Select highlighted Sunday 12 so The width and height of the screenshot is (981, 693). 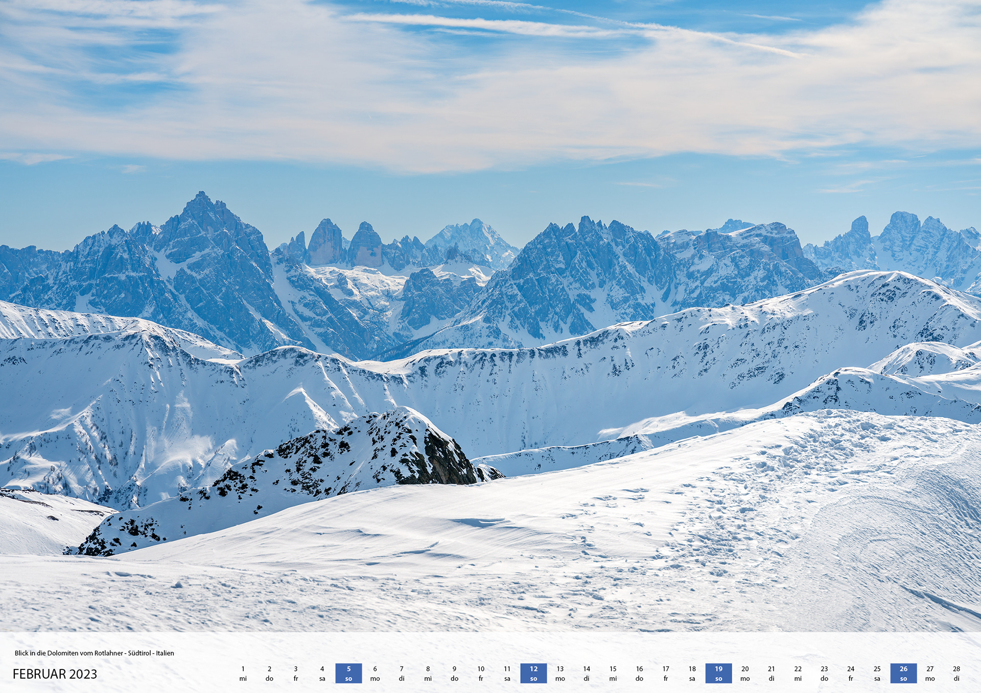pyautogui.click(x=534, y=674)
